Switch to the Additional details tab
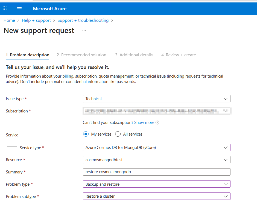 coord(134,55)
